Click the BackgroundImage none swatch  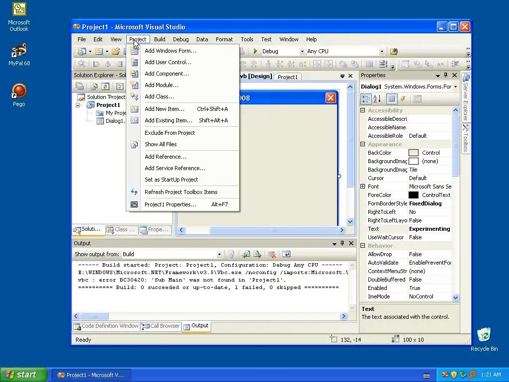(413, 161)
